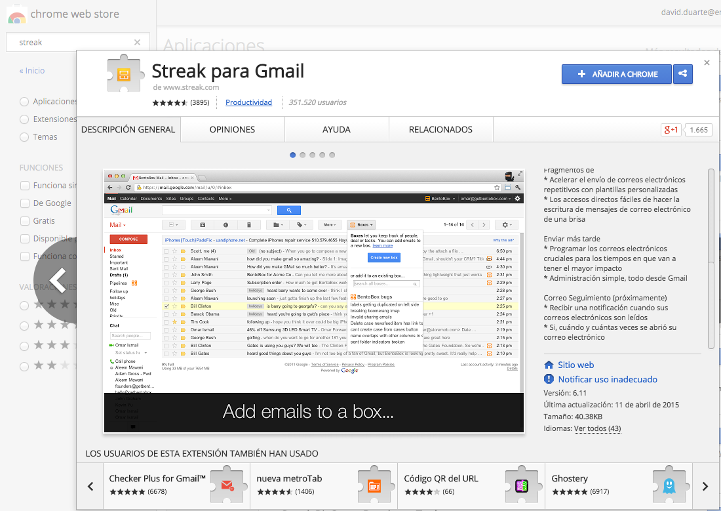This screenshot has height=511, width=721.
Task: Click the description text scrollbar
Action: [x=711, y=258]
